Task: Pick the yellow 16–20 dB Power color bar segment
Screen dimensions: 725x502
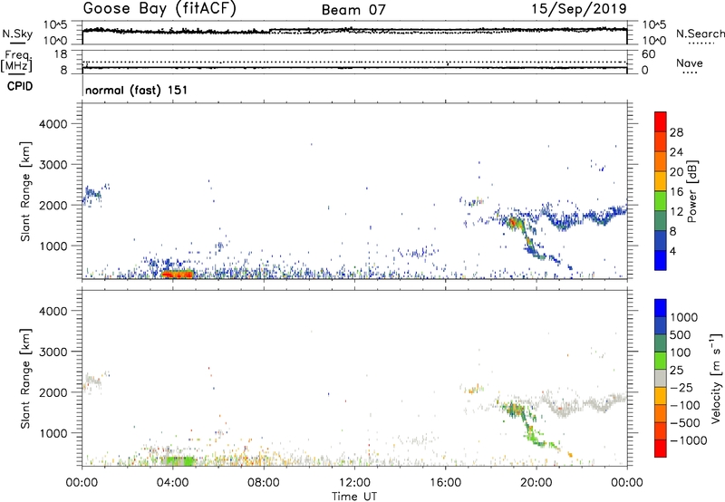Action: pyautogui.click(x=661, y=181)
